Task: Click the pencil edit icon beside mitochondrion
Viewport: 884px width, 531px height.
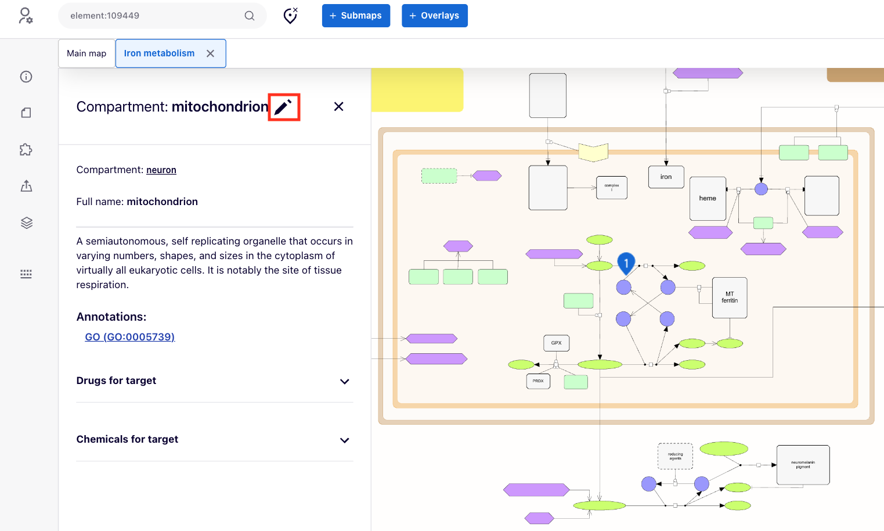Action: [283, 107]
